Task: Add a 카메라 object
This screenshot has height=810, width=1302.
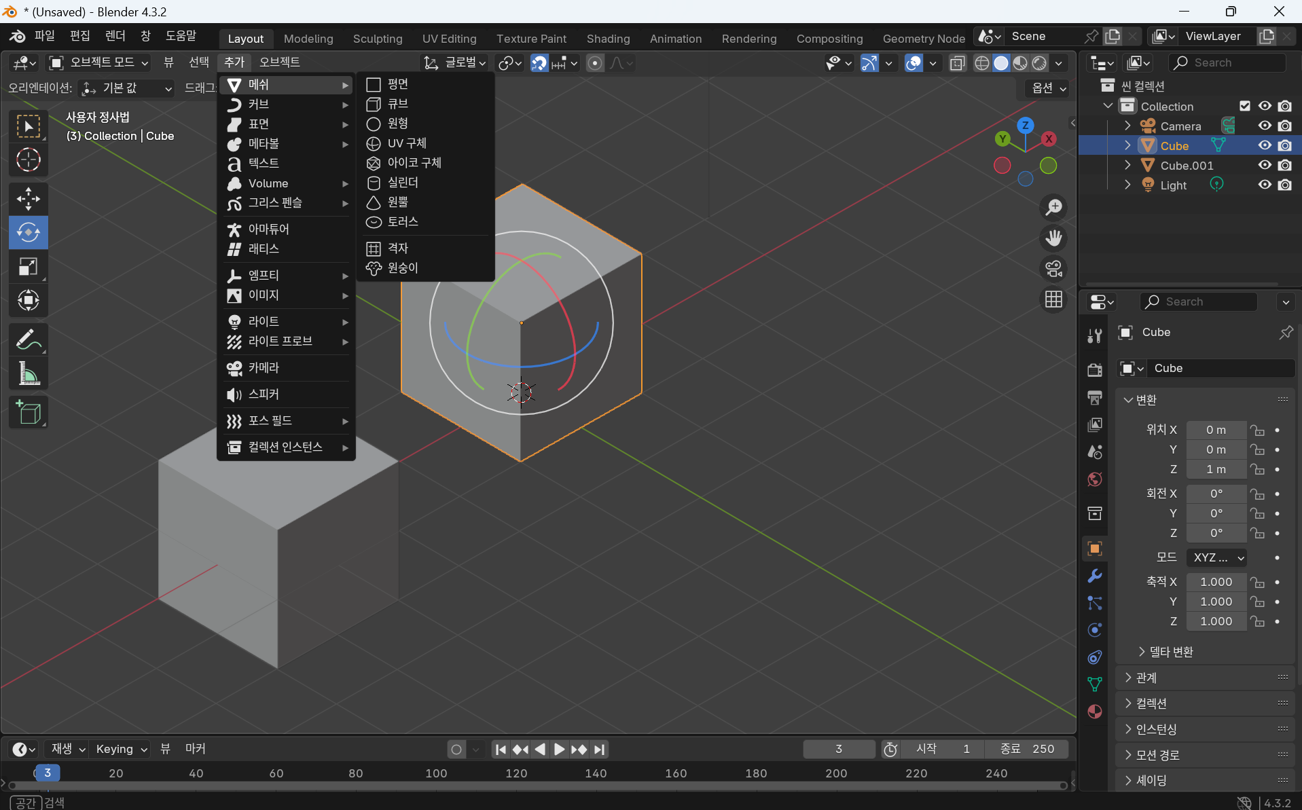Action: point(287,368)
